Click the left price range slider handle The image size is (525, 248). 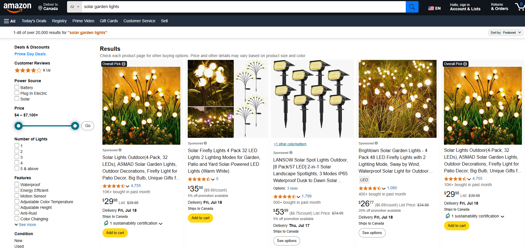coord(19,126)
